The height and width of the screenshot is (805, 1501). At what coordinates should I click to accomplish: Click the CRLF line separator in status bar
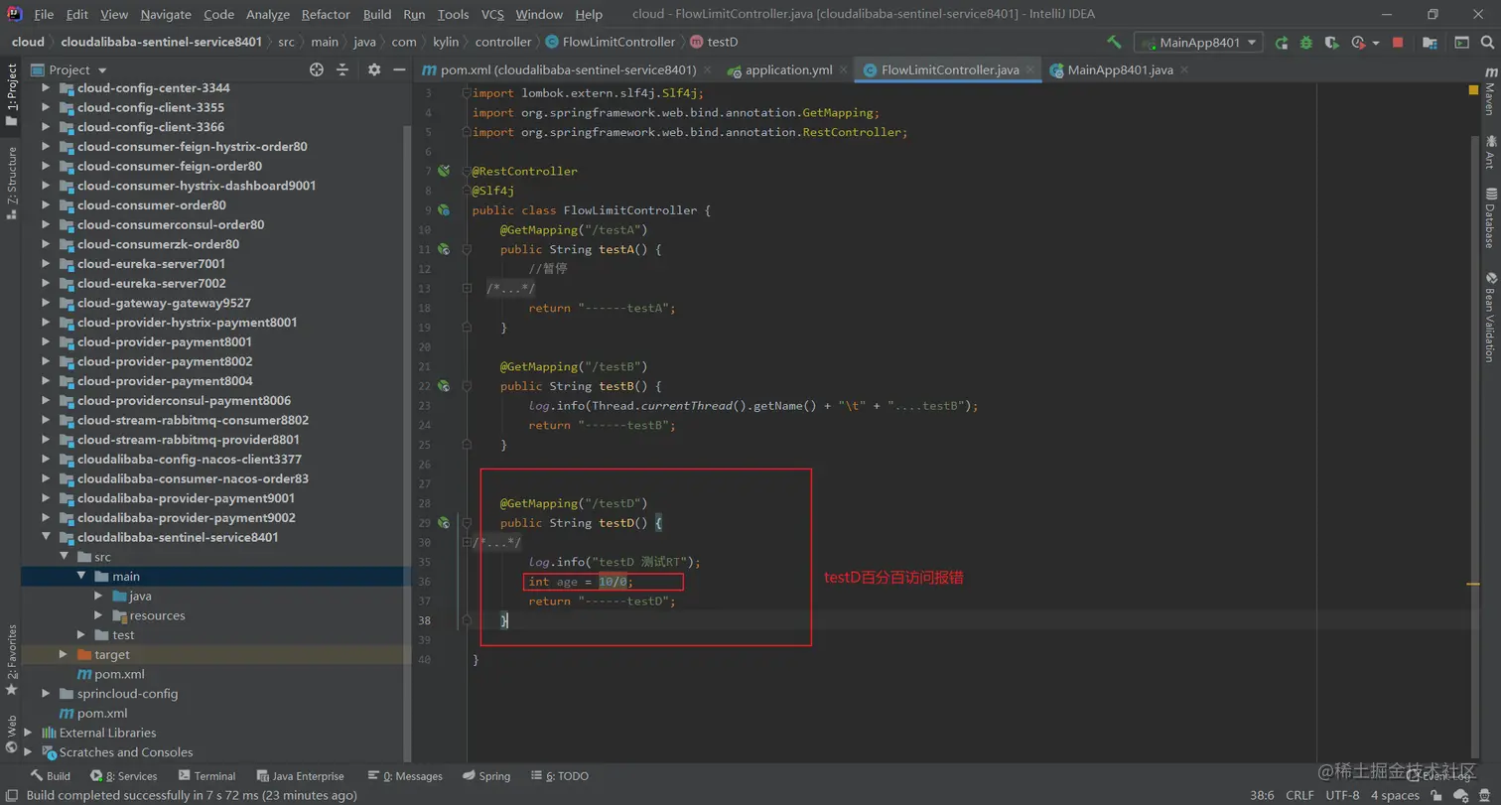point(1299,795)
